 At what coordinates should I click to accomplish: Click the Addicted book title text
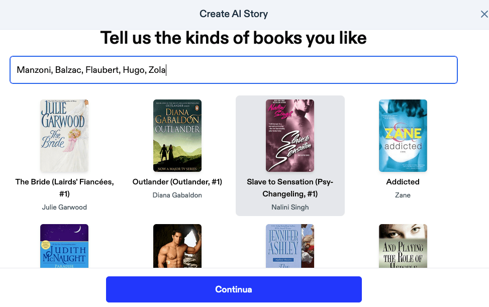pyautogui.click(x=403, y=182)
